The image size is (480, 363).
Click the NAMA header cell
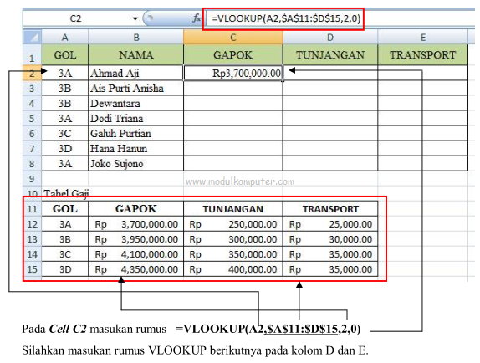pyautogui.click(x=136, y=55)
